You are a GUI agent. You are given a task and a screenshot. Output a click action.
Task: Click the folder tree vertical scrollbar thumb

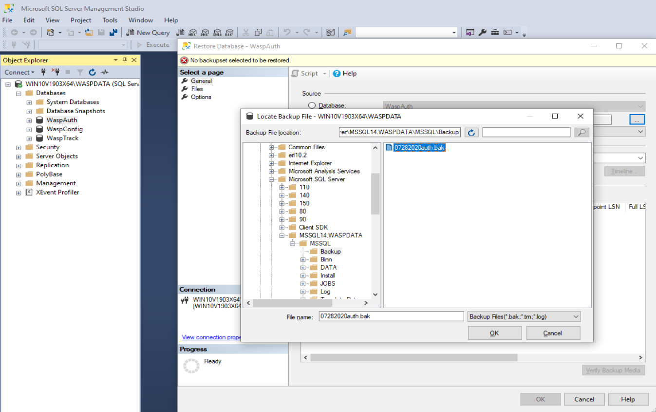tap(375, 194)
